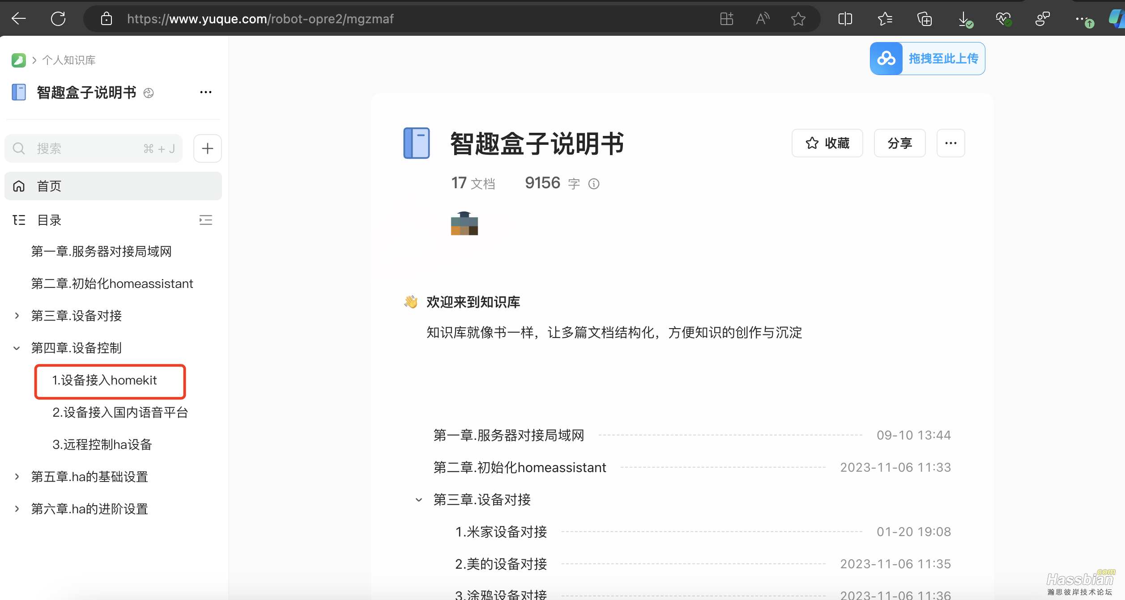Click 个人知识库 breadcrumb
1125x600 pixels.
click(x=69, y=60)
